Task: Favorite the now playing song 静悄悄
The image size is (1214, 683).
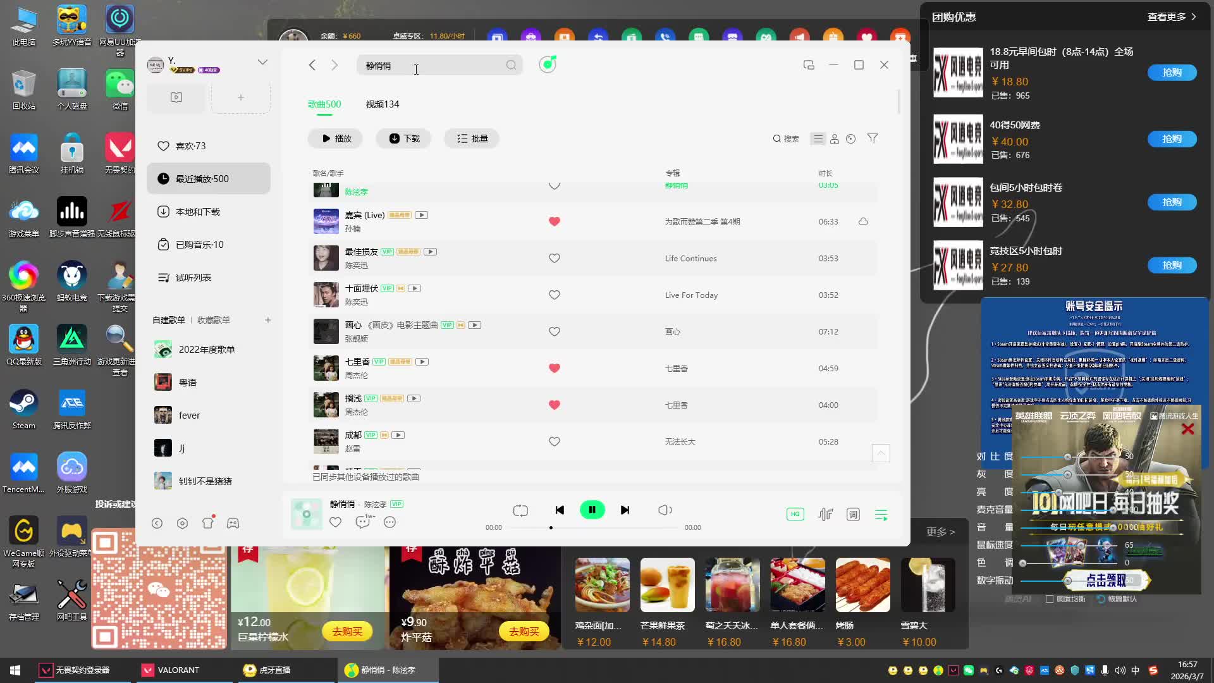Action: click(336, 522)
